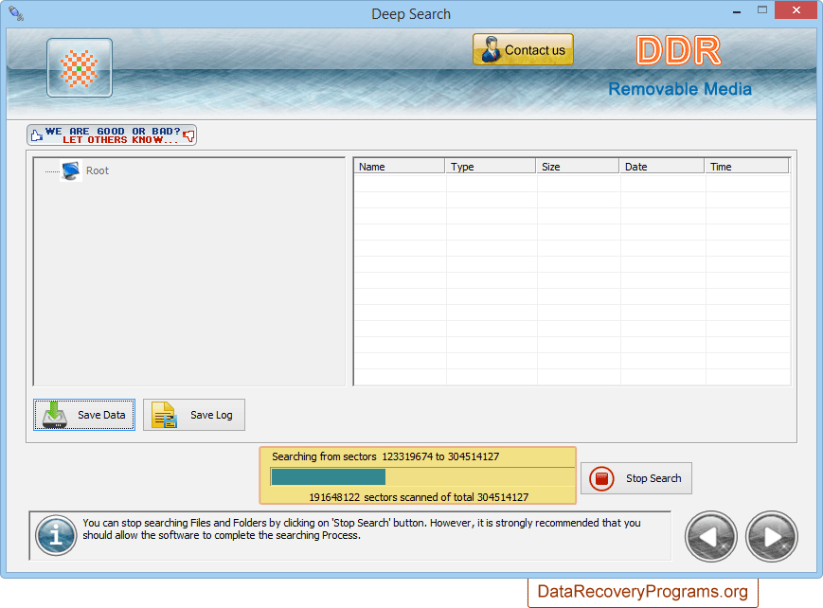Stop the search using Stop Search
This screenshot has height=608, width=823.
tap(636, 478)
